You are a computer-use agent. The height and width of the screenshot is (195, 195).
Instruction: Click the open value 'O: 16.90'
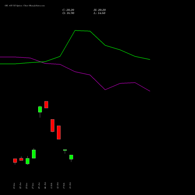68,13
